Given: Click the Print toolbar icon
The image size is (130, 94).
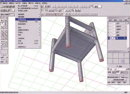Looking at the screenshot, I should coord(14,6).
